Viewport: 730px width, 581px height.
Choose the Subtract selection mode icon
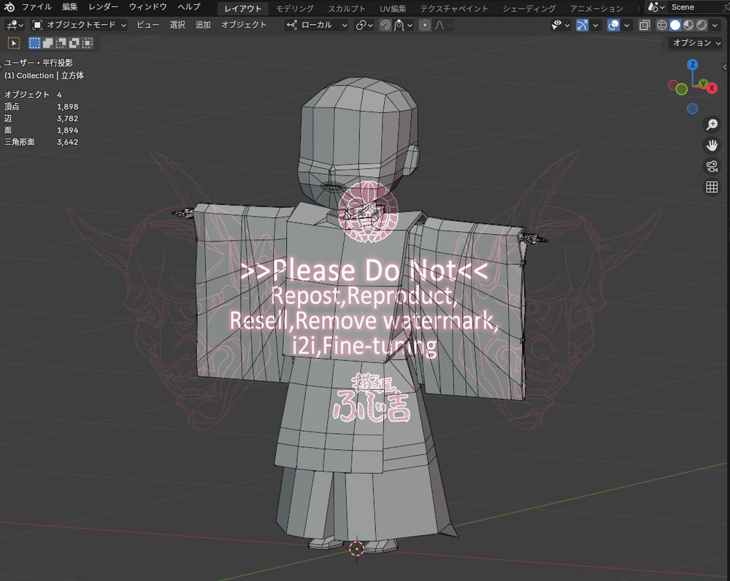tap(61, 43)
